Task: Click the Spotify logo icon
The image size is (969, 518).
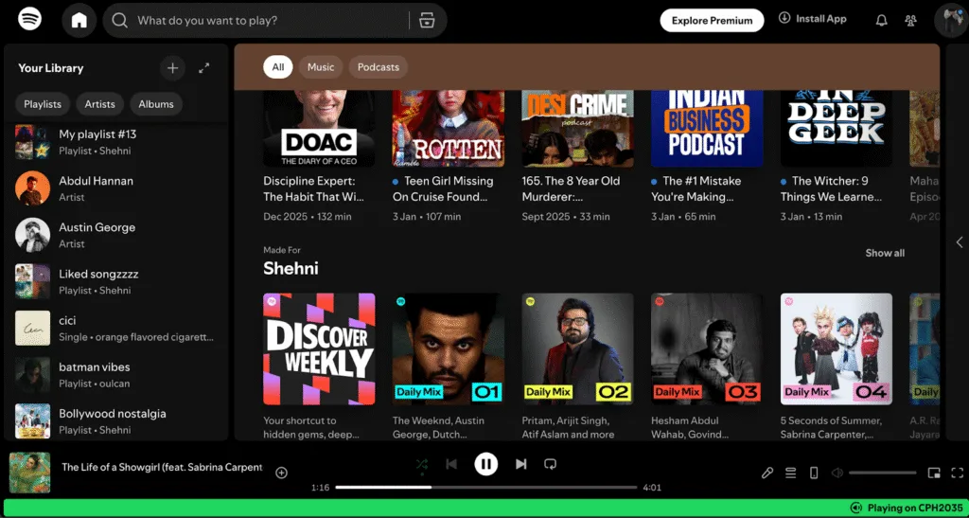Action: coord(29,19)
